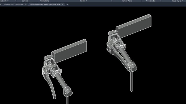This screenshot has height=104, width=186.
Task: Close the Femoral Distractor Bitmiş Hali tab
Action: tap(62, 4)
